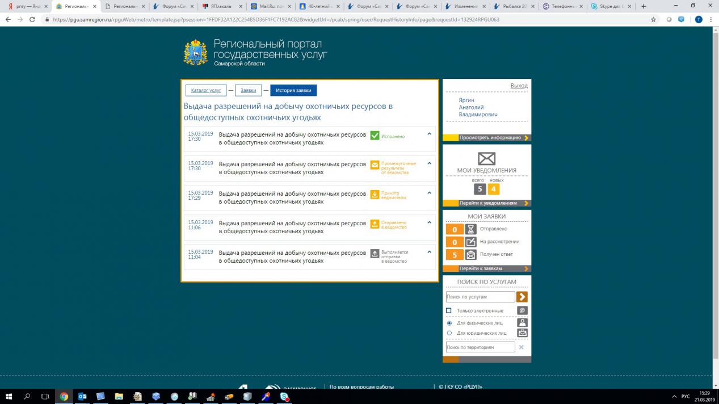The width and height of the screenshot is (719, 404).
Task: Click the Промежуточные результаты envelope status icon
Action: pyautogui.click(x=375, y=165)
